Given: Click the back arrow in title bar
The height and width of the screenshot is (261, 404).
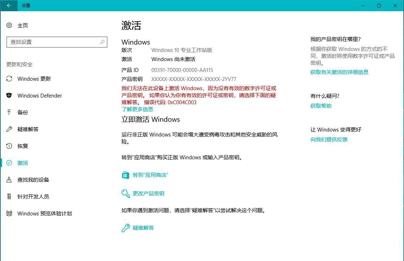Looking at the screenshot, I should point(9,5).
